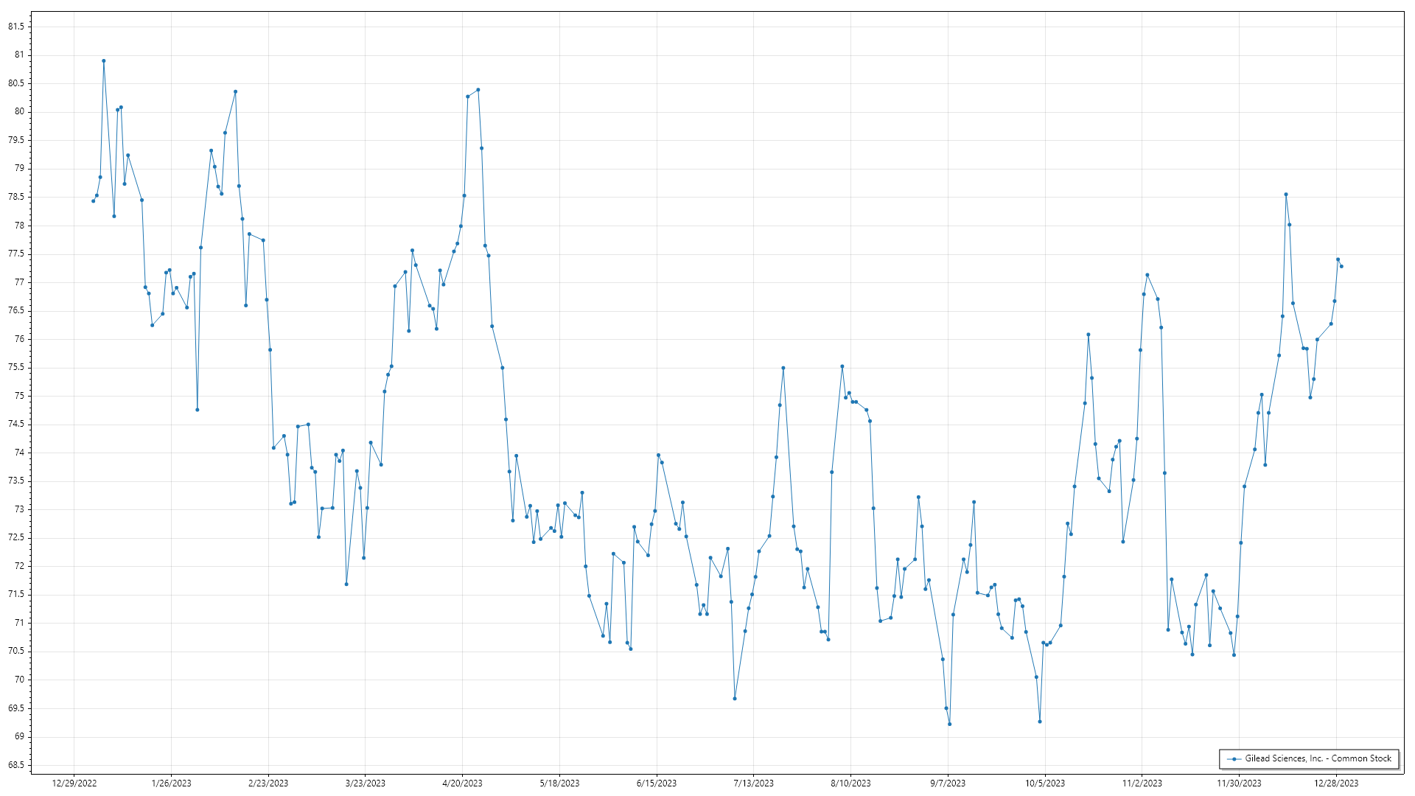Click the Gilead Sciences legend label

pos(1318,759)
